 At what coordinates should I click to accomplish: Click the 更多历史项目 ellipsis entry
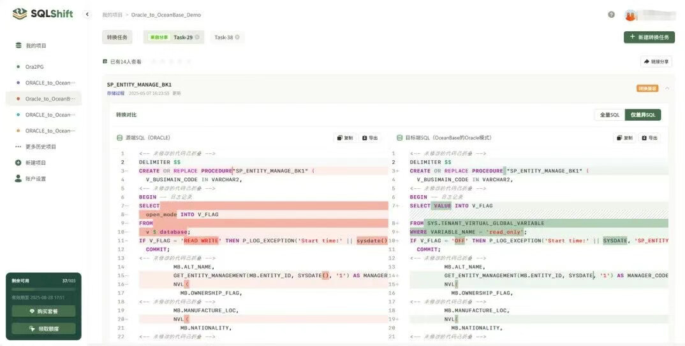[x=35, y=146]
